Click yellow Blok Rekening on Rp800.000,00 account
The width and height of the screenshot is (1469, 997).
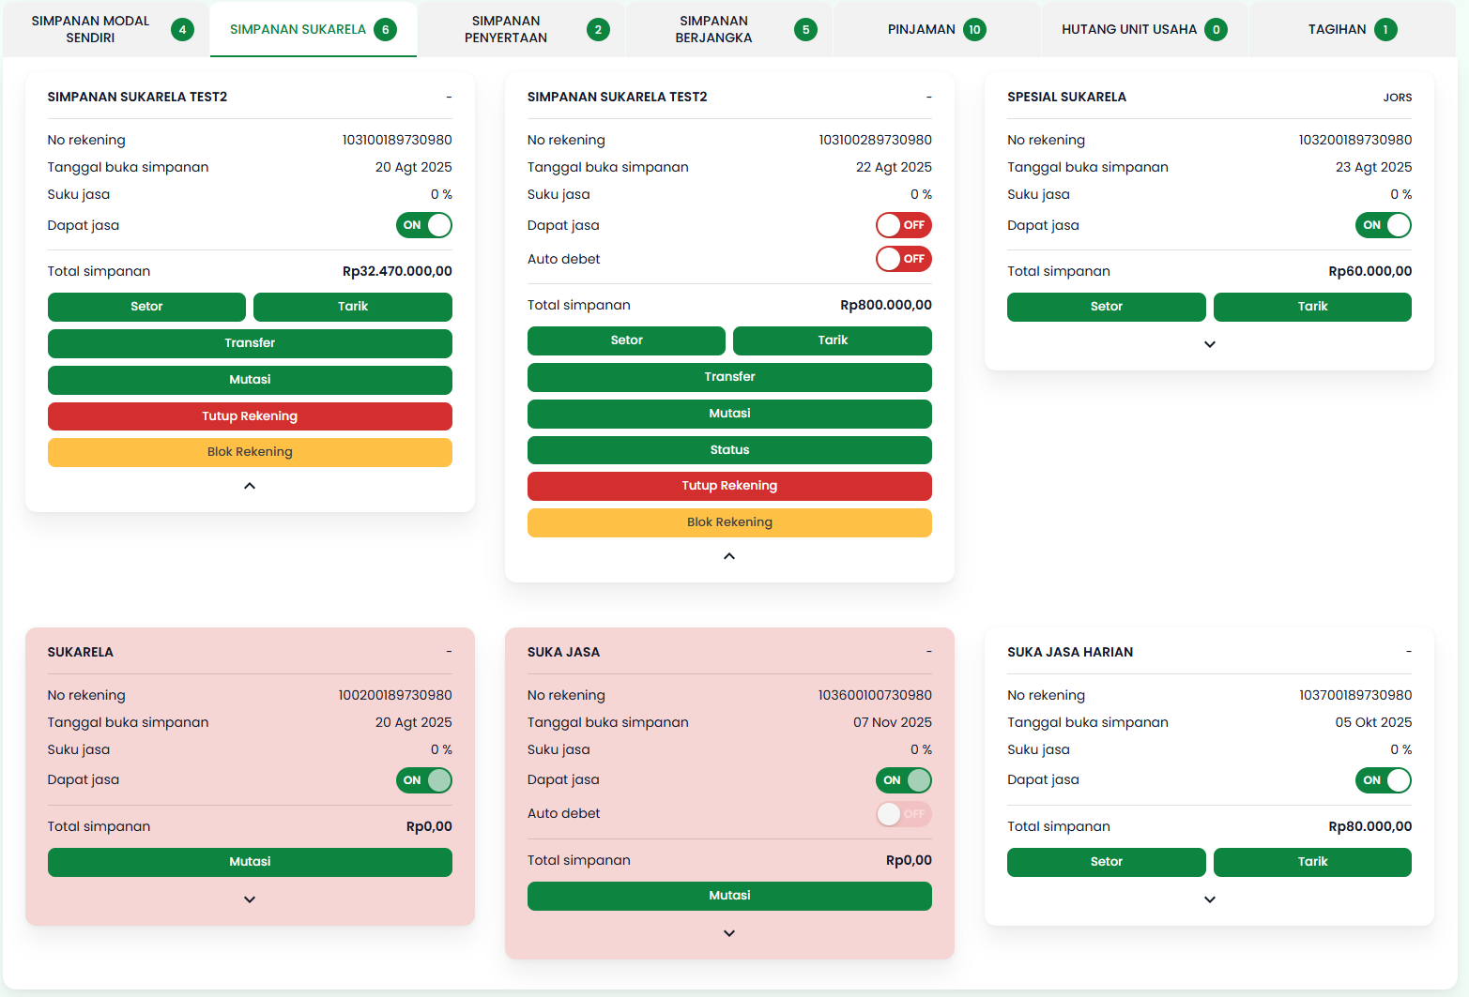coord(729,522)
